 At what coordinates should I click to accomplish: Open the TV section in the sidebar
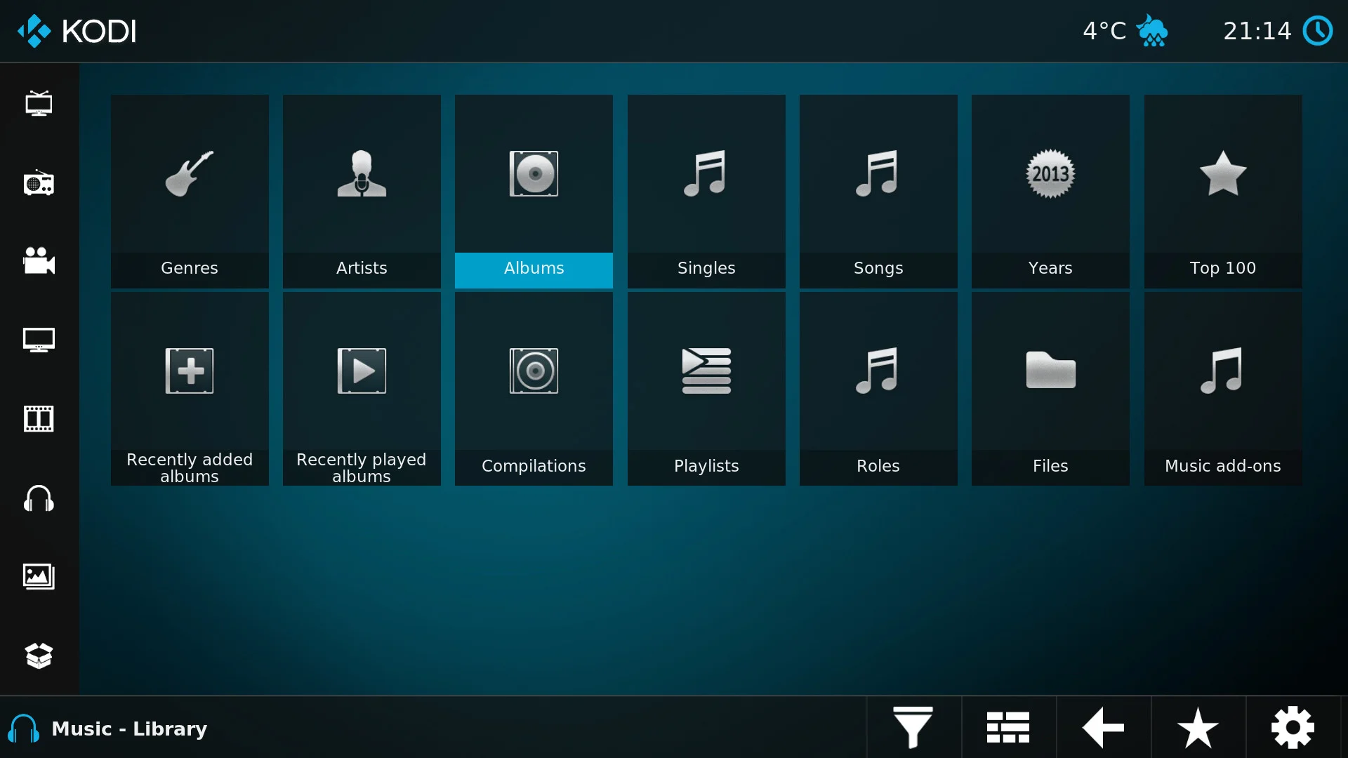39,104
